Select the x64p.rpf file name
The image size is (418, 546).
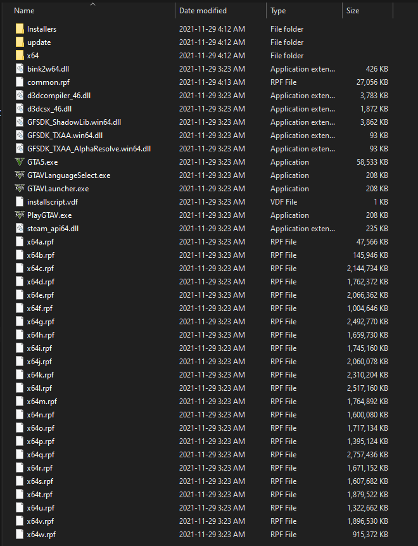41,441
